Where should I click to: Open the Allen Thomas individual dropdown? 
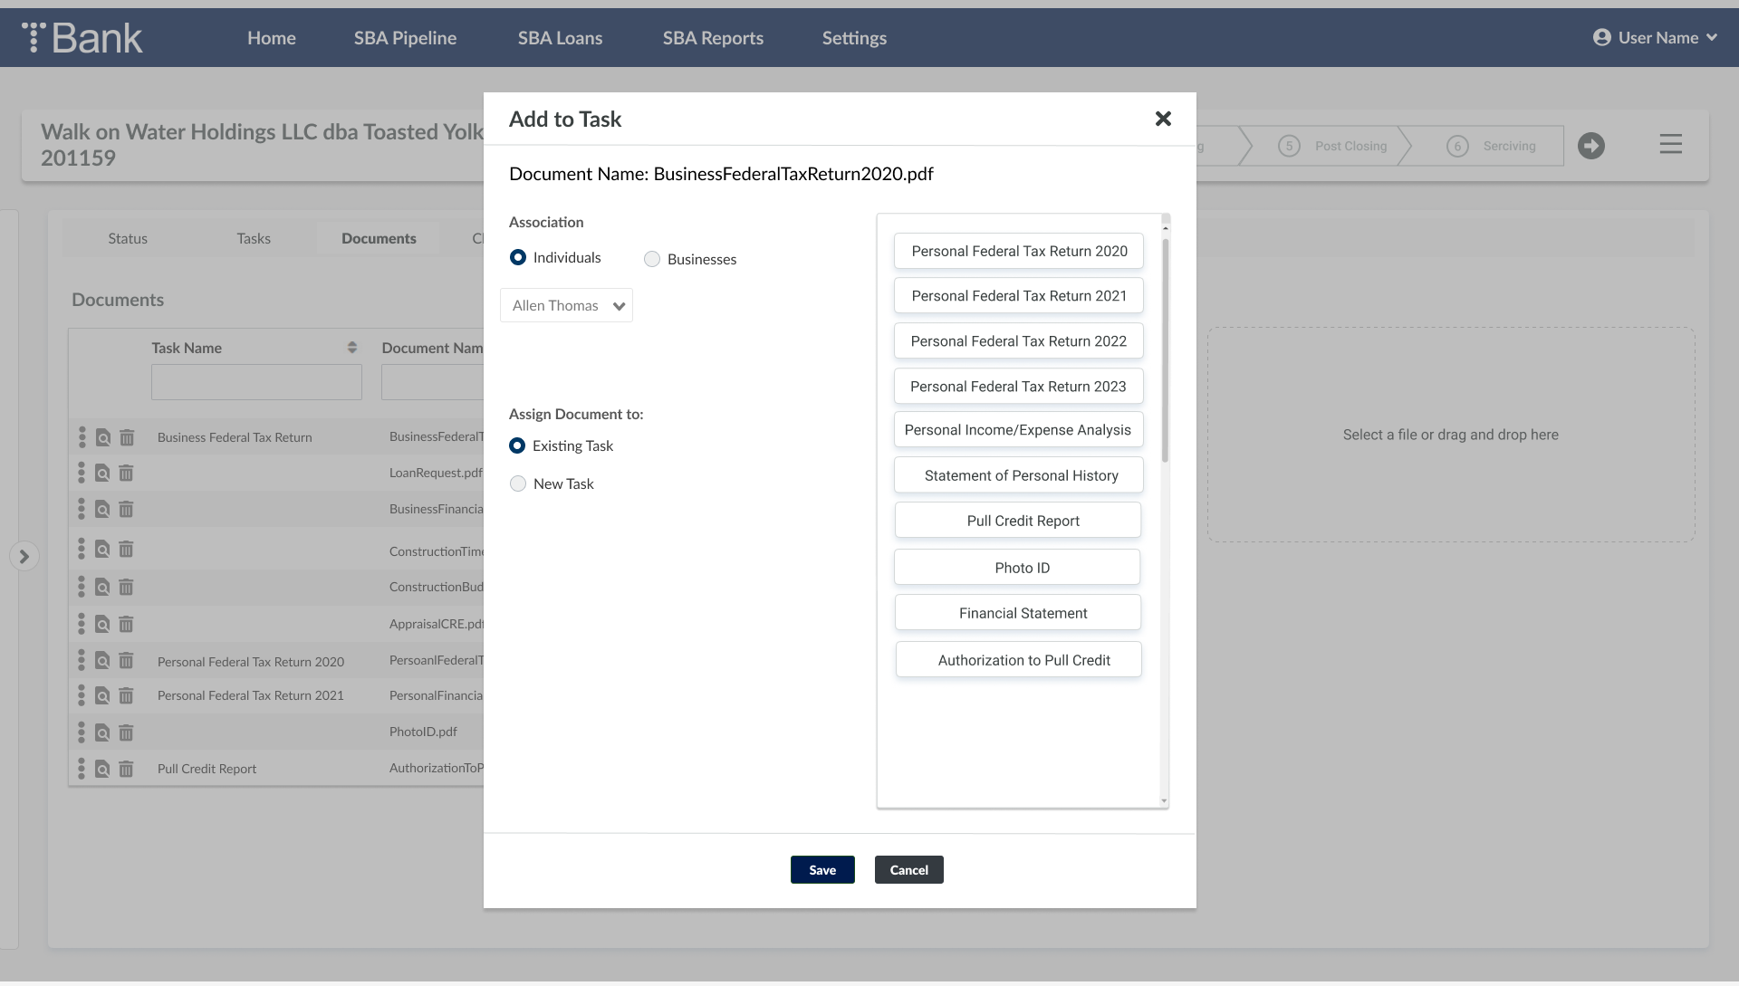(x=566, y=306)
